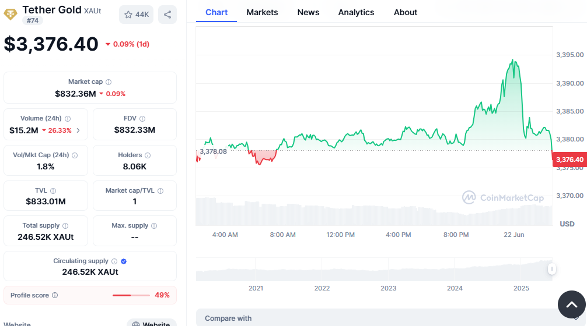Open the share icon button
Viewport: 587px width, 326px height.
pyautogui.click(x=167, y=15)
